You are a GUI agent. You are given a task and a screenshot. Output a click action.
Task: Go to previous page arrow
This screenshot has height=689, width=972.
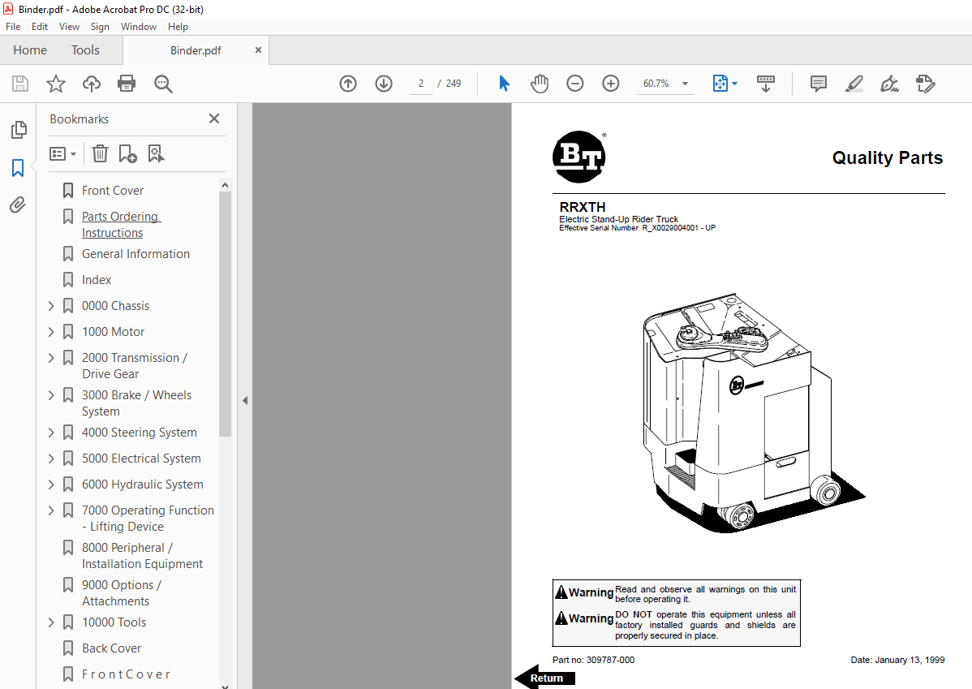pos(348,84)
